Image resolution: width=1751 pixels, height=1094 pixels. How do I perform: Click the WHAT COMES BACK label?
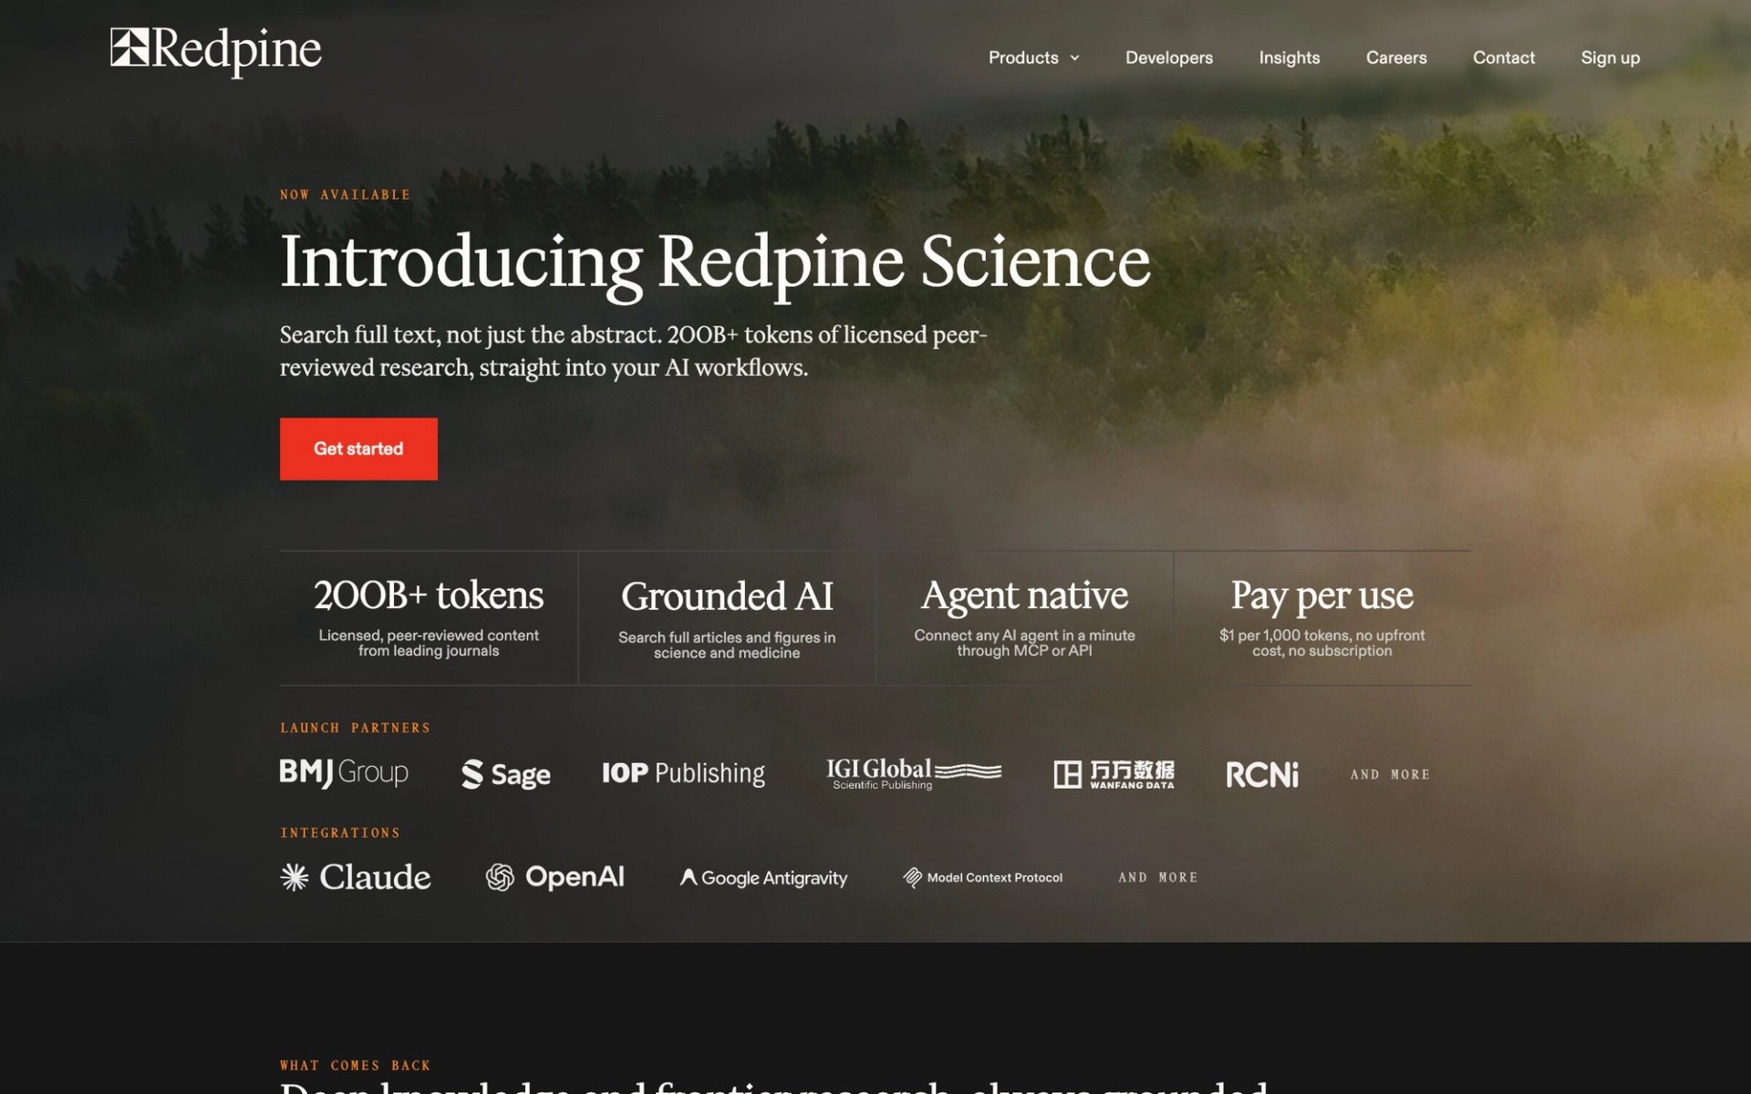(x=355, y=1065)
